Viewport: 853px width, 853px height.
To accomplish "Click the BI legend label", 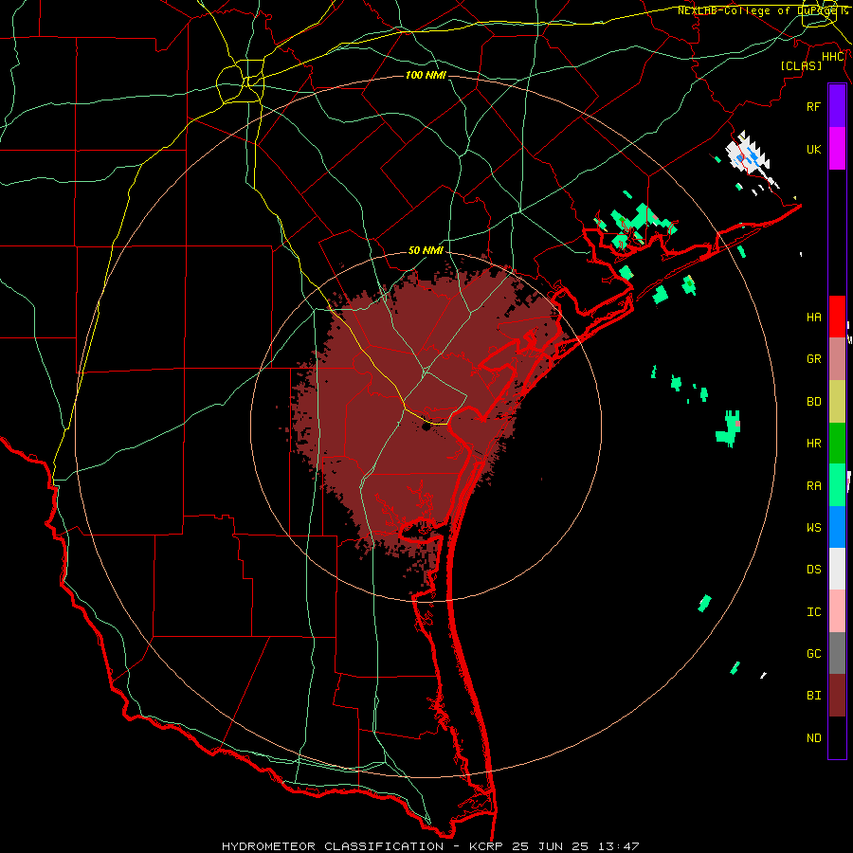I will point(813,696).
